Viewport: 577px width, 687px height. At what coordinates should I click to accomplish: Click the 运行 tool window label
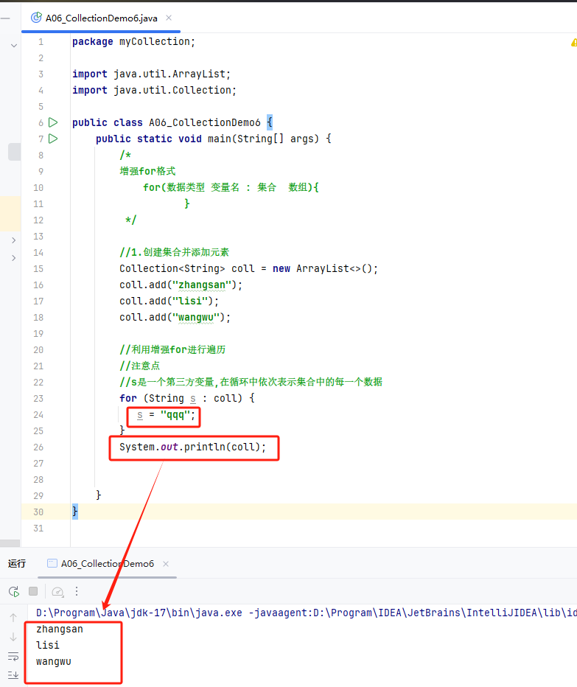click(x=17, y=563)
